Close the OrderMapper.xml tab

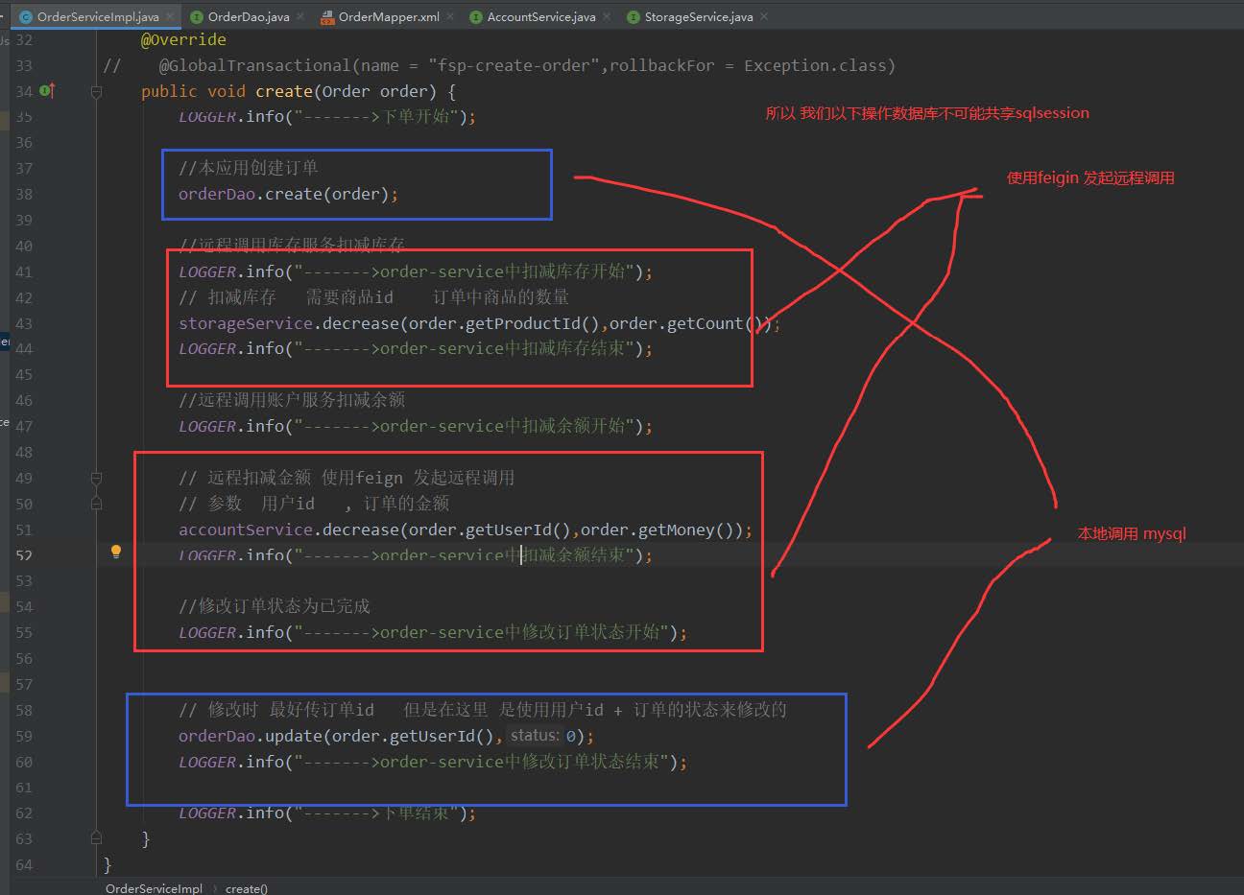coord(450,16)
